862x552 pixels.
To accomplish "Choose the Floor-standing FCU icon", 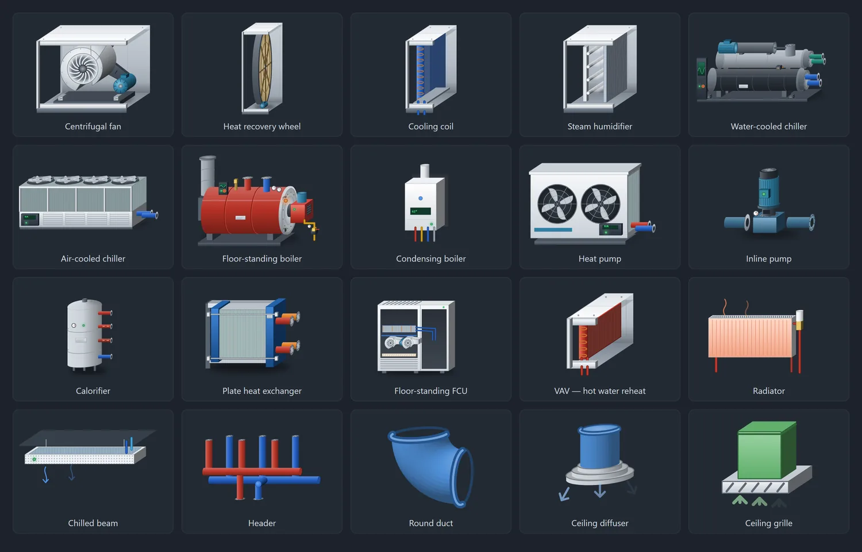I will (x=417, y=336).
